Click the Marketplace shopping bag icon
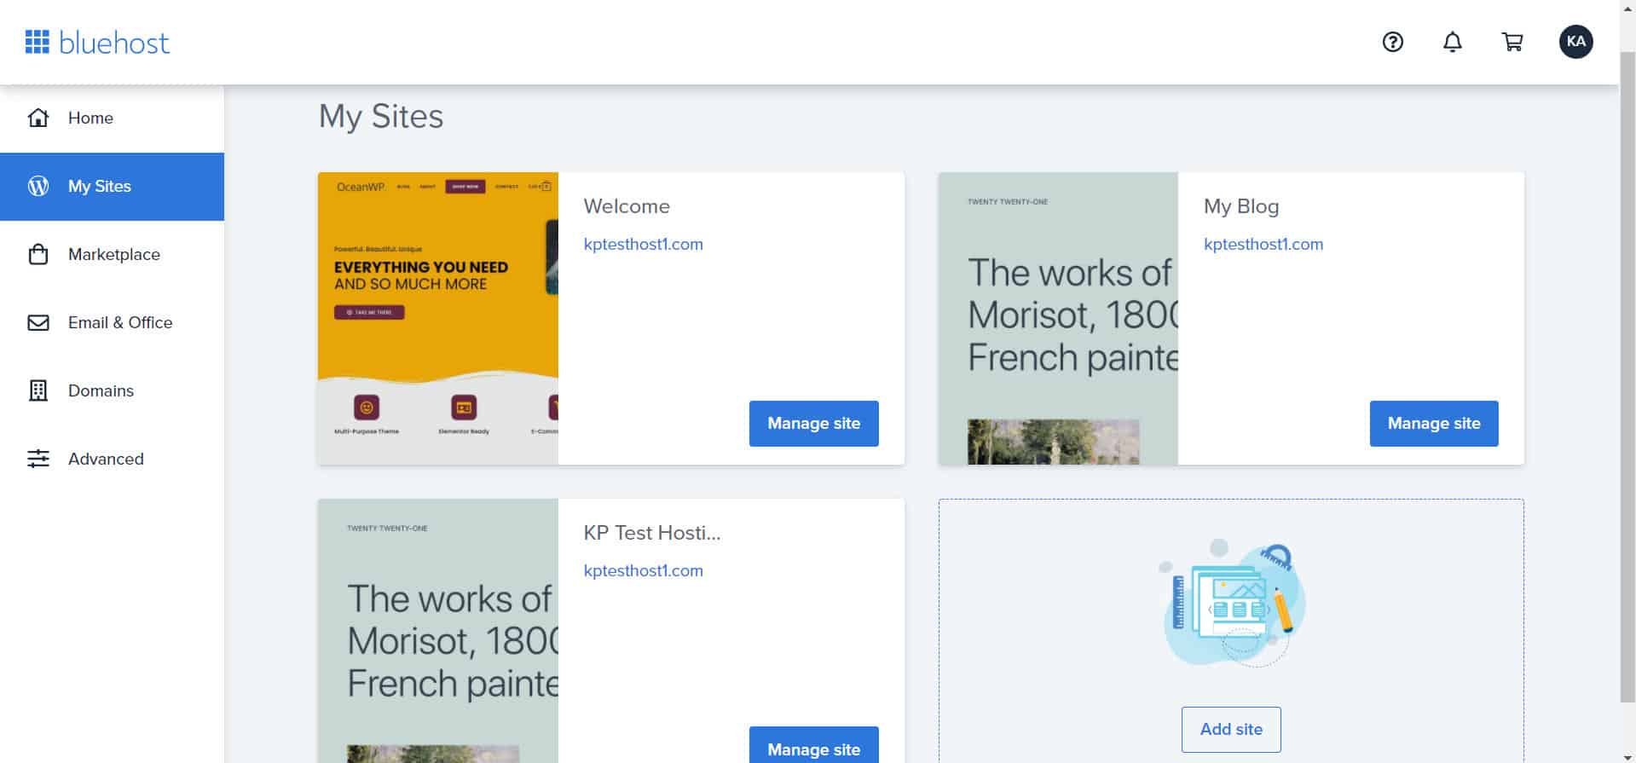The image size is (1636, 763). tap(38, 254)
